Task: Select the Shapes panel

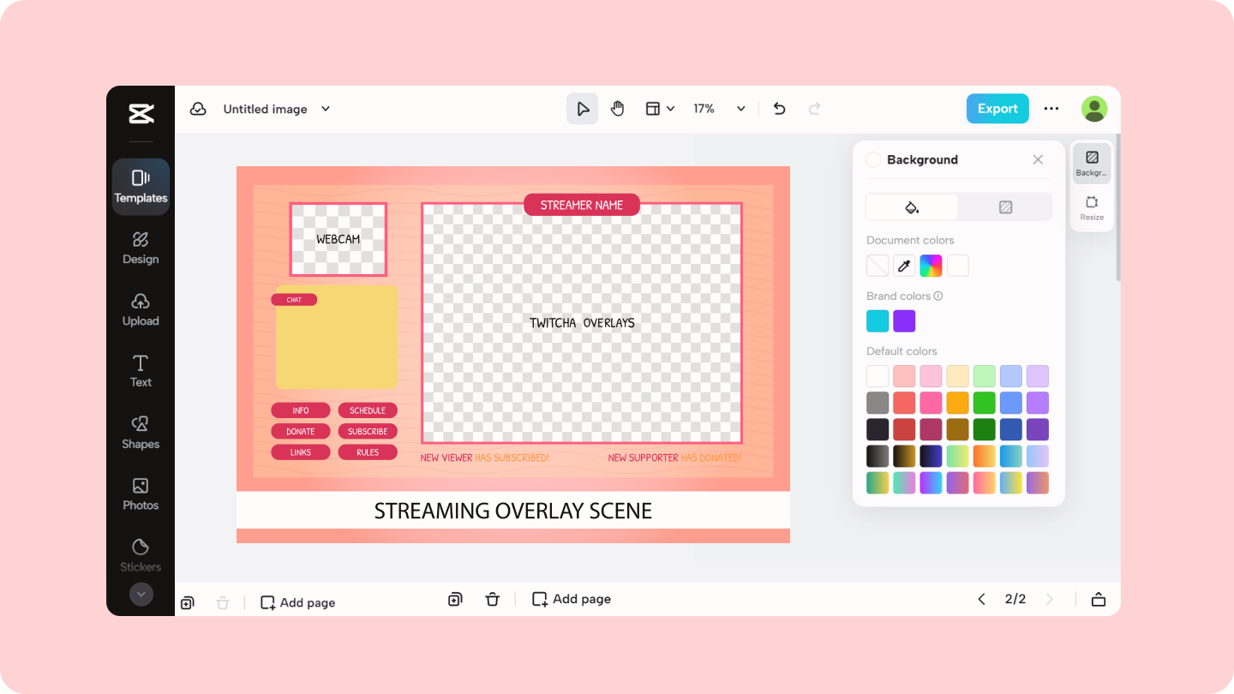Action: (x=140, y=432)
